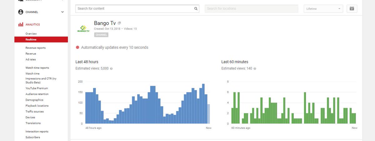This screenshot has height=141, width=375.
Task: Open the Playback locations report
Action: pos(37,106)
